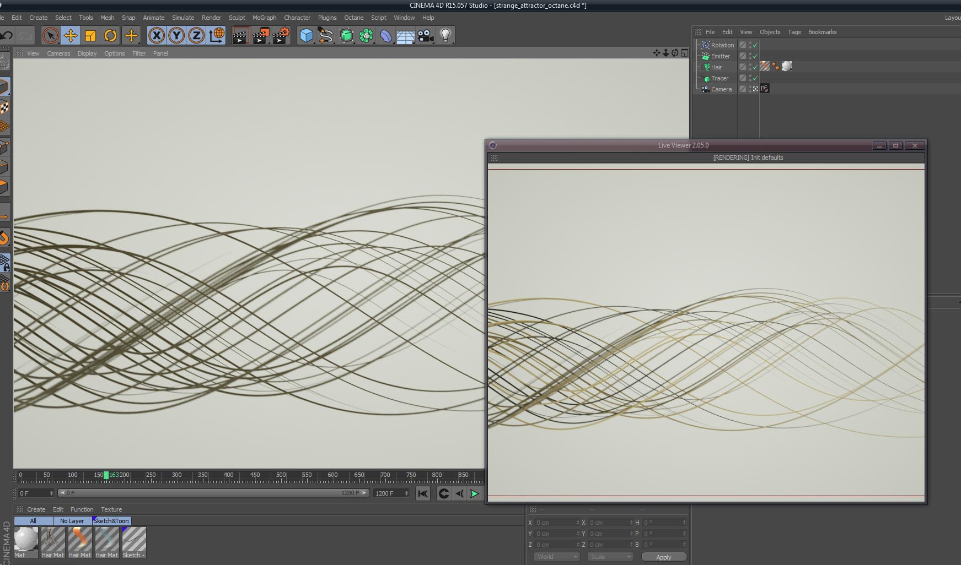Click the green array modeling icon

(x=366, y=36)
